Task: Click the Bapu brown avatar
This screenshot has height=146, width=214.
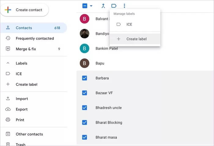Action: 85,63
